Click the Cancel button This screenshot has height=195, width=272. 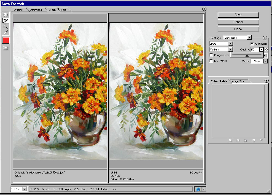238,22
